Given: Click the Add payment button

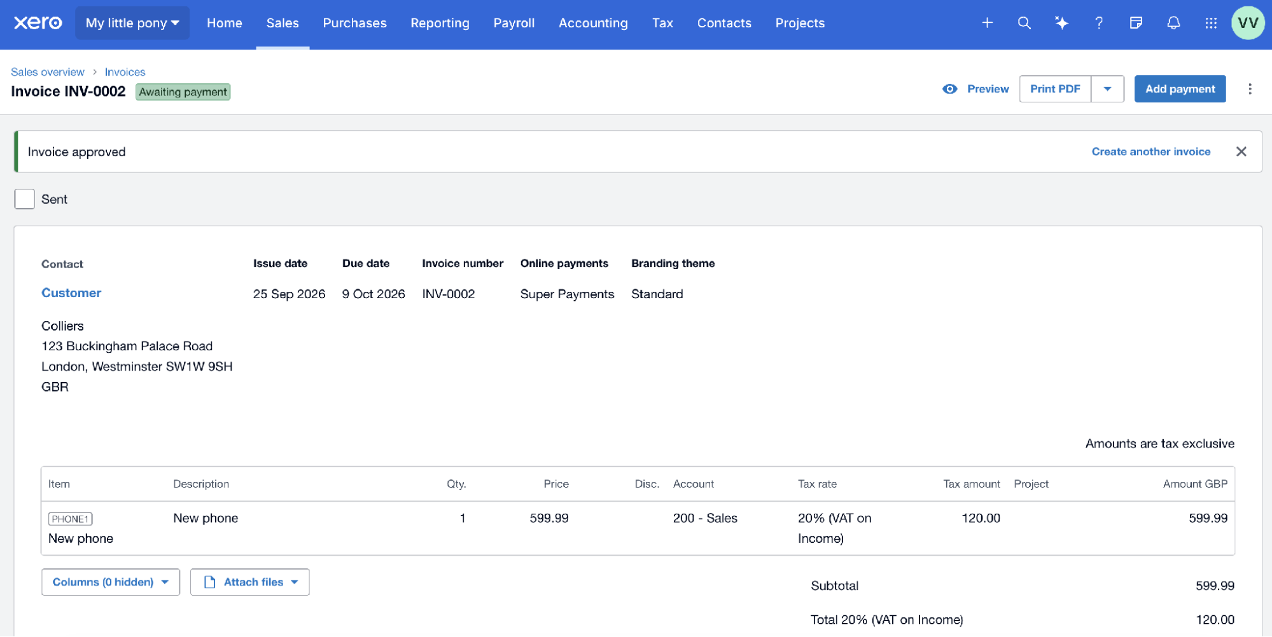Looking at the screenshot, I should click(1180, 89).
